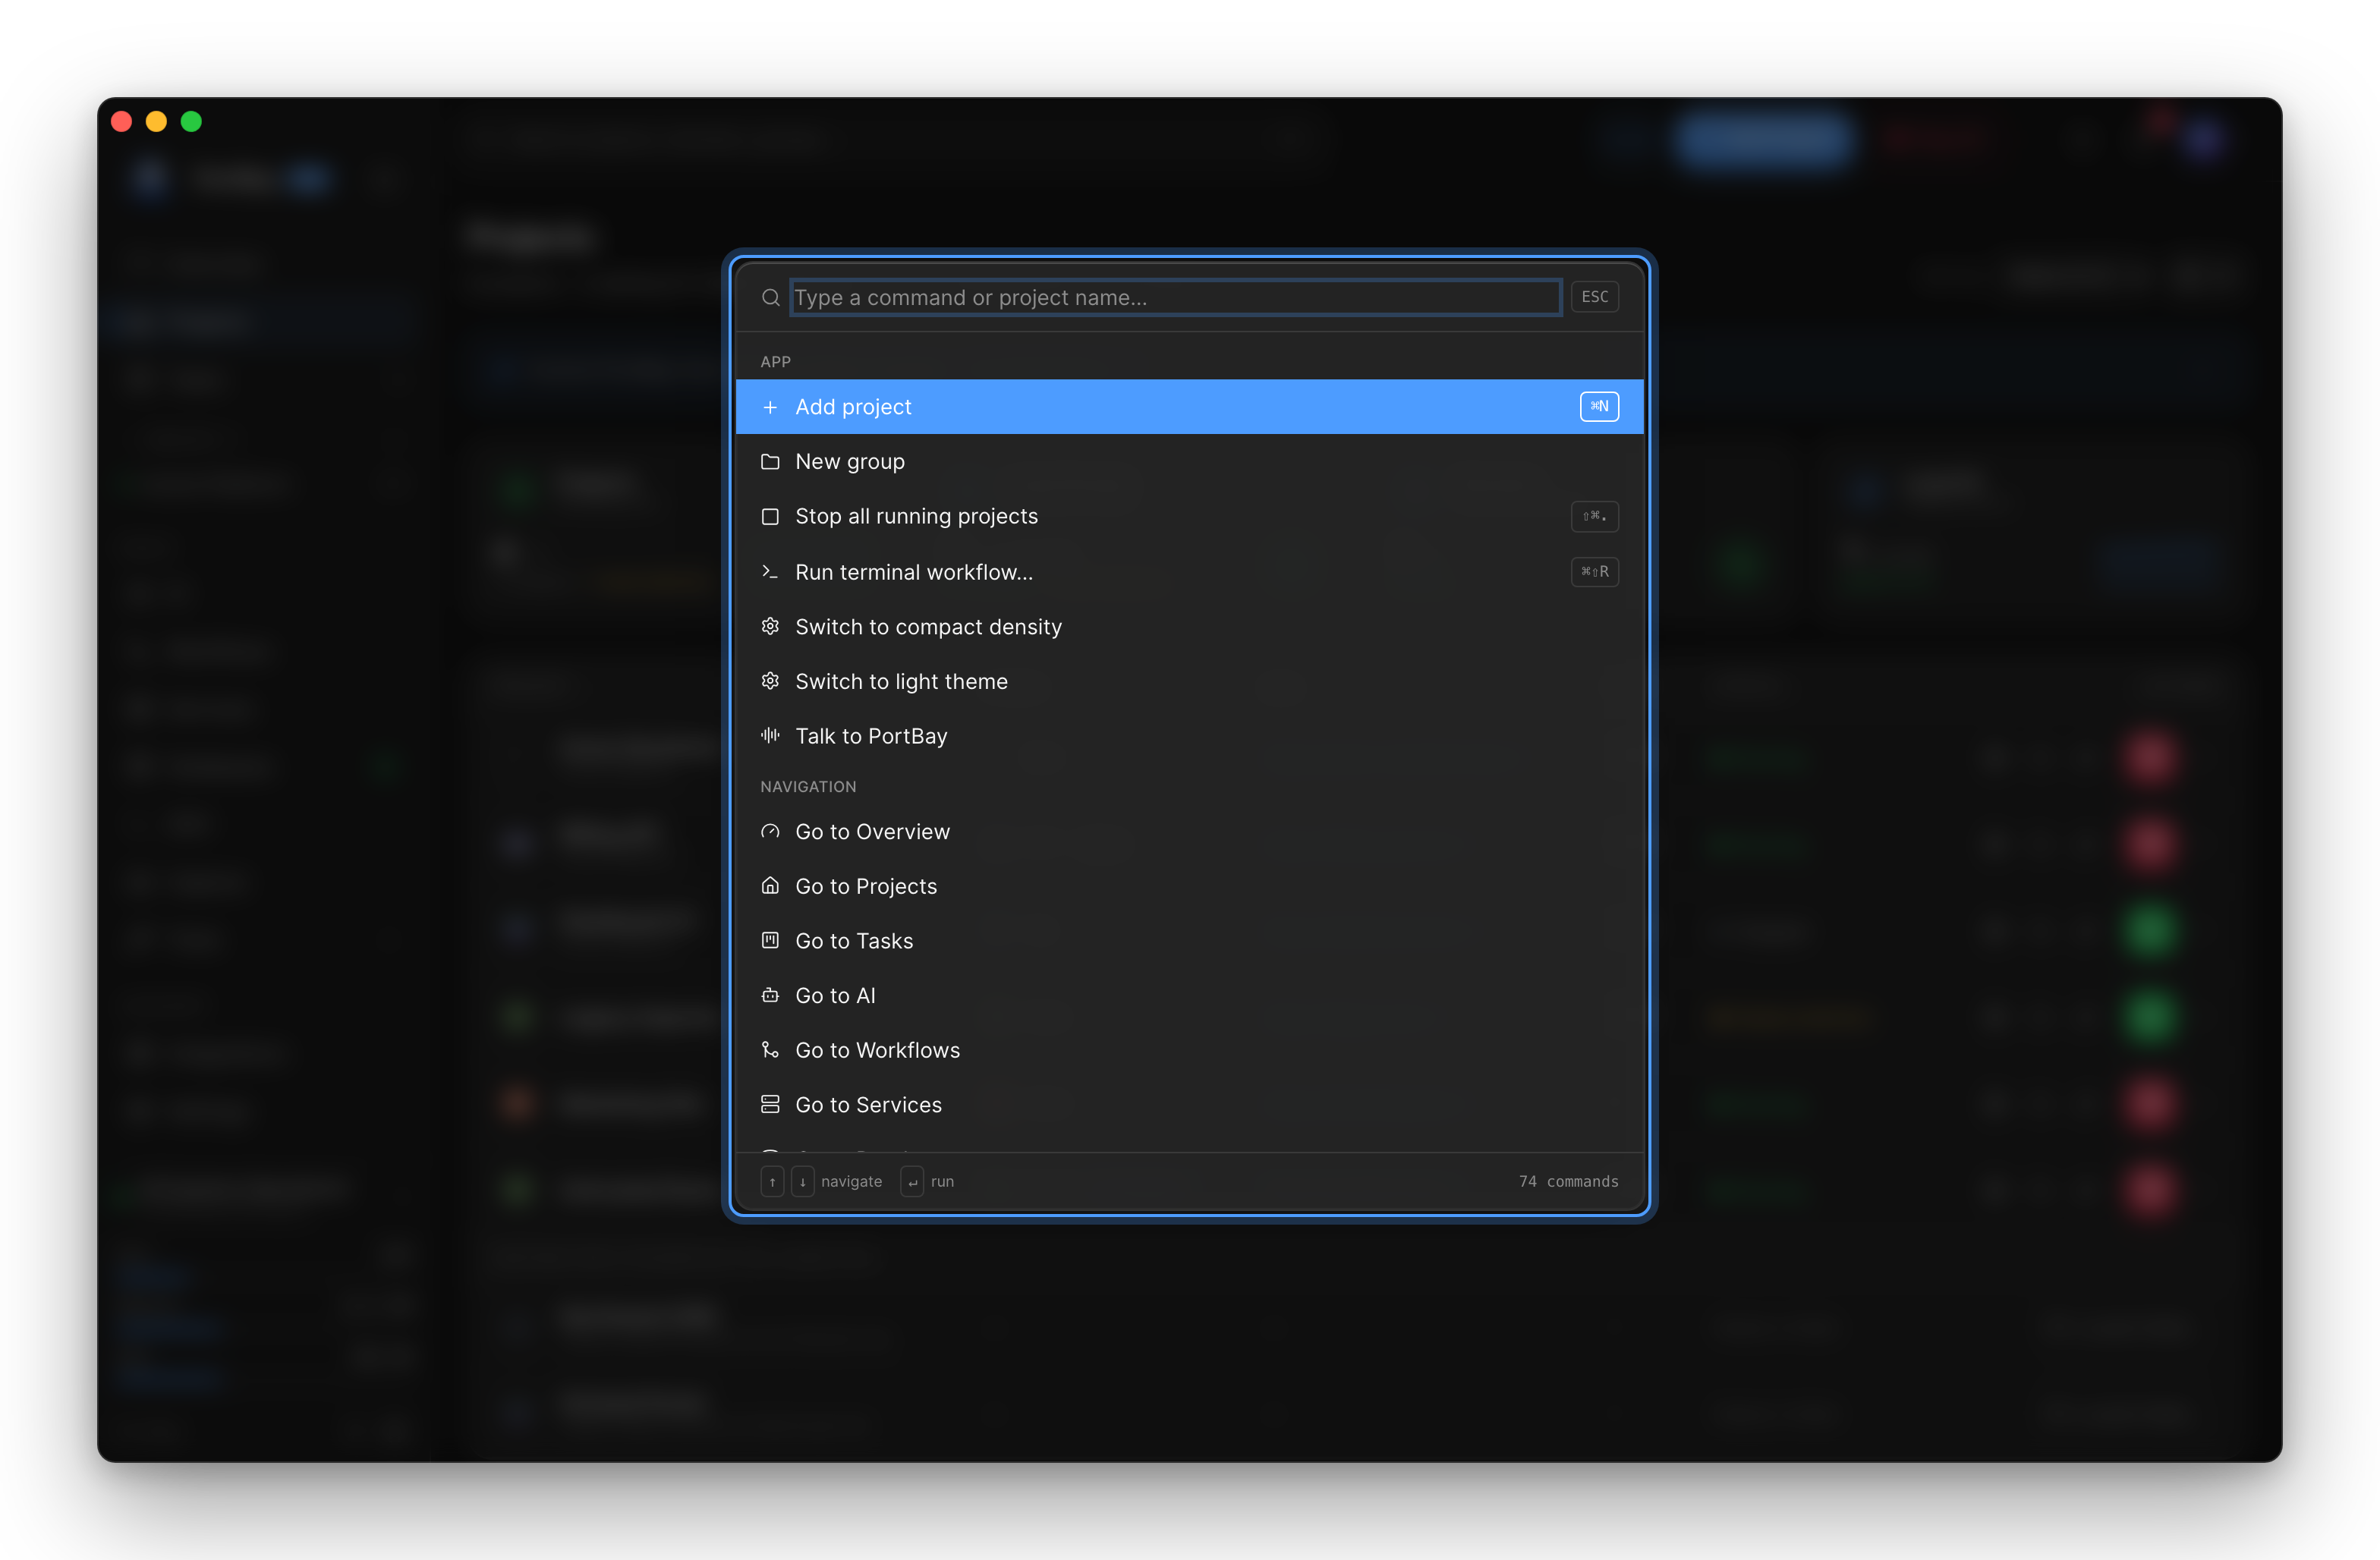
Task: Click the stop square icon for running projects
Action: coord(770,517)
